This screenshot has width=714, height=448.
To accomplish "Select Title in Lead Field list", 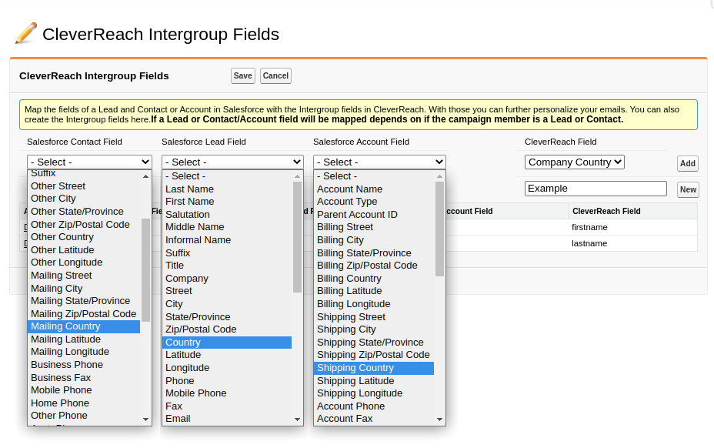I will (x=227, y=266).
